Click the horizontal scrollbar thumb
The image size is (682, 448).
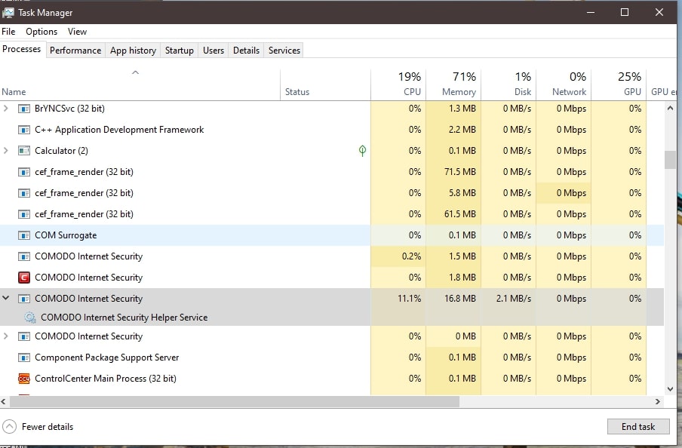pos(235,401)
